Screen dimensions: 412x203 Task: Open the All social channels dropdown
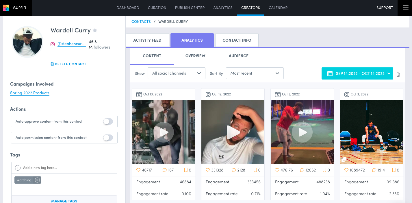176,73
